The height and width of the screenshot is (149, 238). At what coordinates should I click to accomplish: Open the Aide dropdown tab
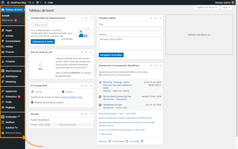[226, 7]
